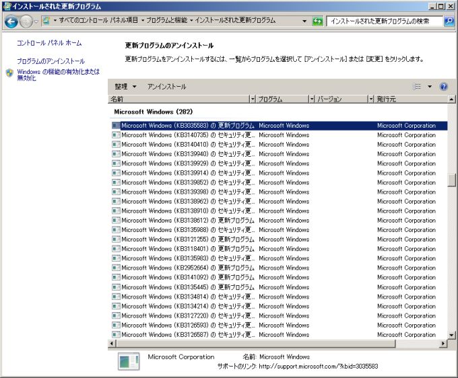Open コントロール パネル ホーム link
458x378 pixels.
click(49, 43)
